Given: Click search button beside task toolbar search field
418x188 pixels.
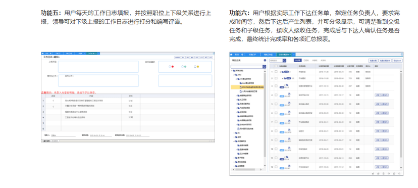Looking at the screenshot, I should (284, 61).
